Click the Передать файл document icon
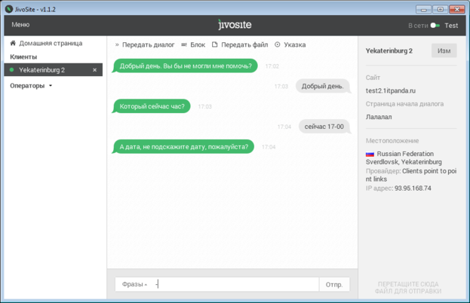Viewport: 470px width, 303px height. click(214, 44)
